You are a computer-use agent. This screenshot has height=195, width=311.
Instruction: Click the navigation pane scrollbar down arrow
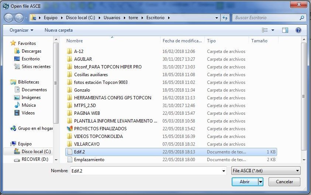tap(56, 160)
